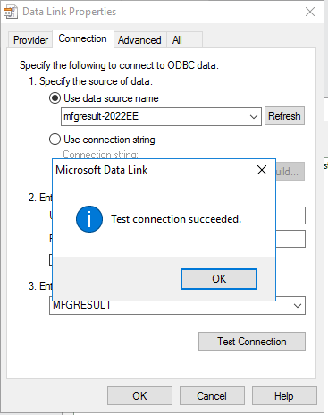The image size is (328, 415).
Task: Select the Connection tab
Action: click(82, 38)
